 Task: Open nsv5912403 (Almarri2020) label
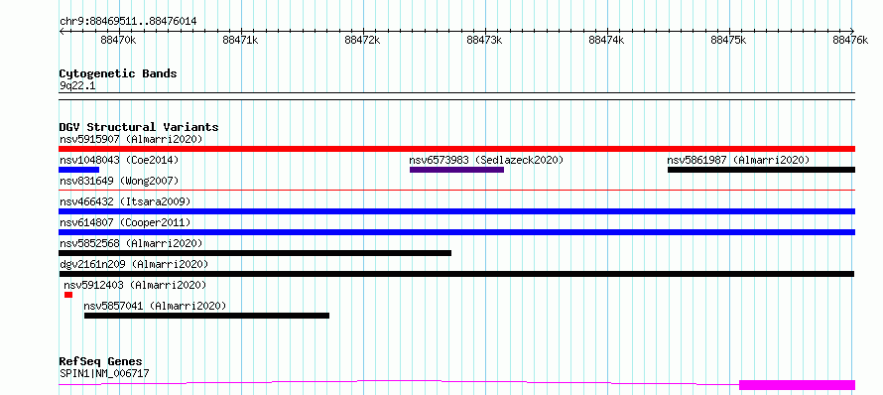(135, 285)
